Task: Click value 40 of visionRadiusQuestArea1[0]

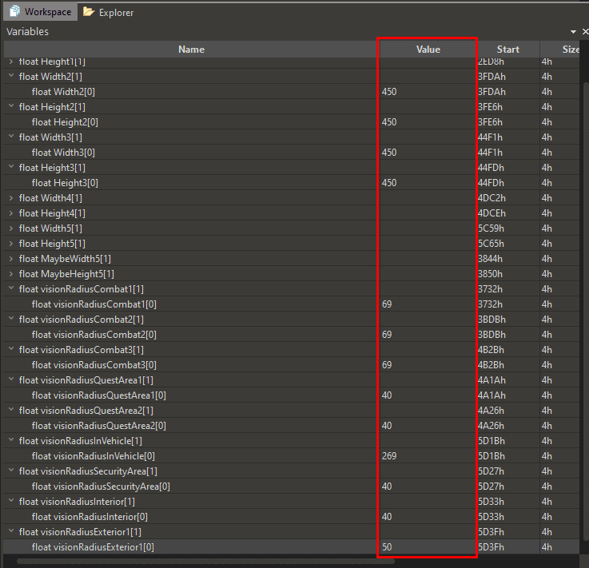Action: 387,395
